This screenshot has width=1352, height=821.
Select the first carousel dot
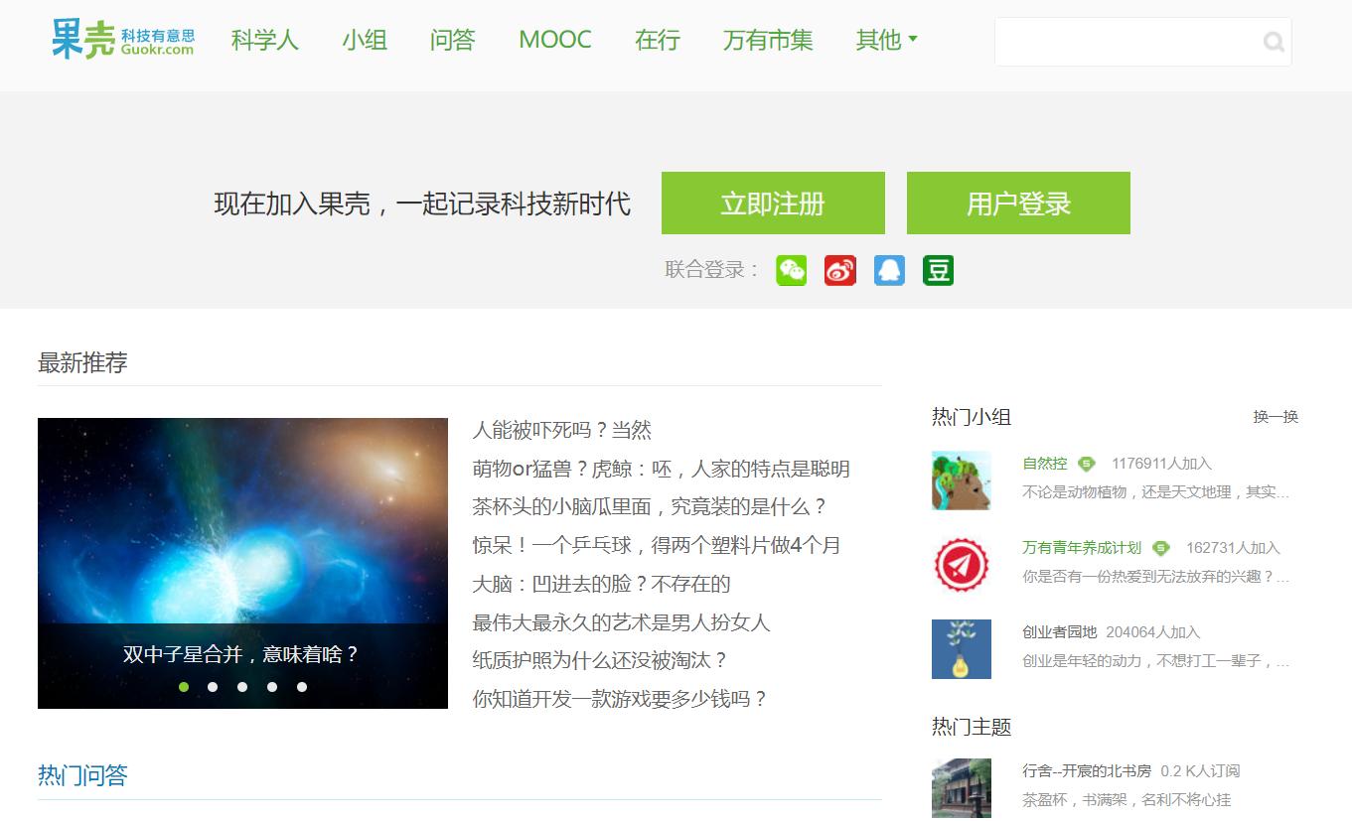(x=184, y=687)
